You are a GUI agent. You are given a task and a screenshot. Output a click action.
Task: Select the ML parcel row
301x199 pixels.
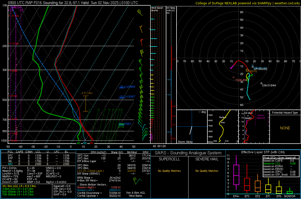pos(38,161)
